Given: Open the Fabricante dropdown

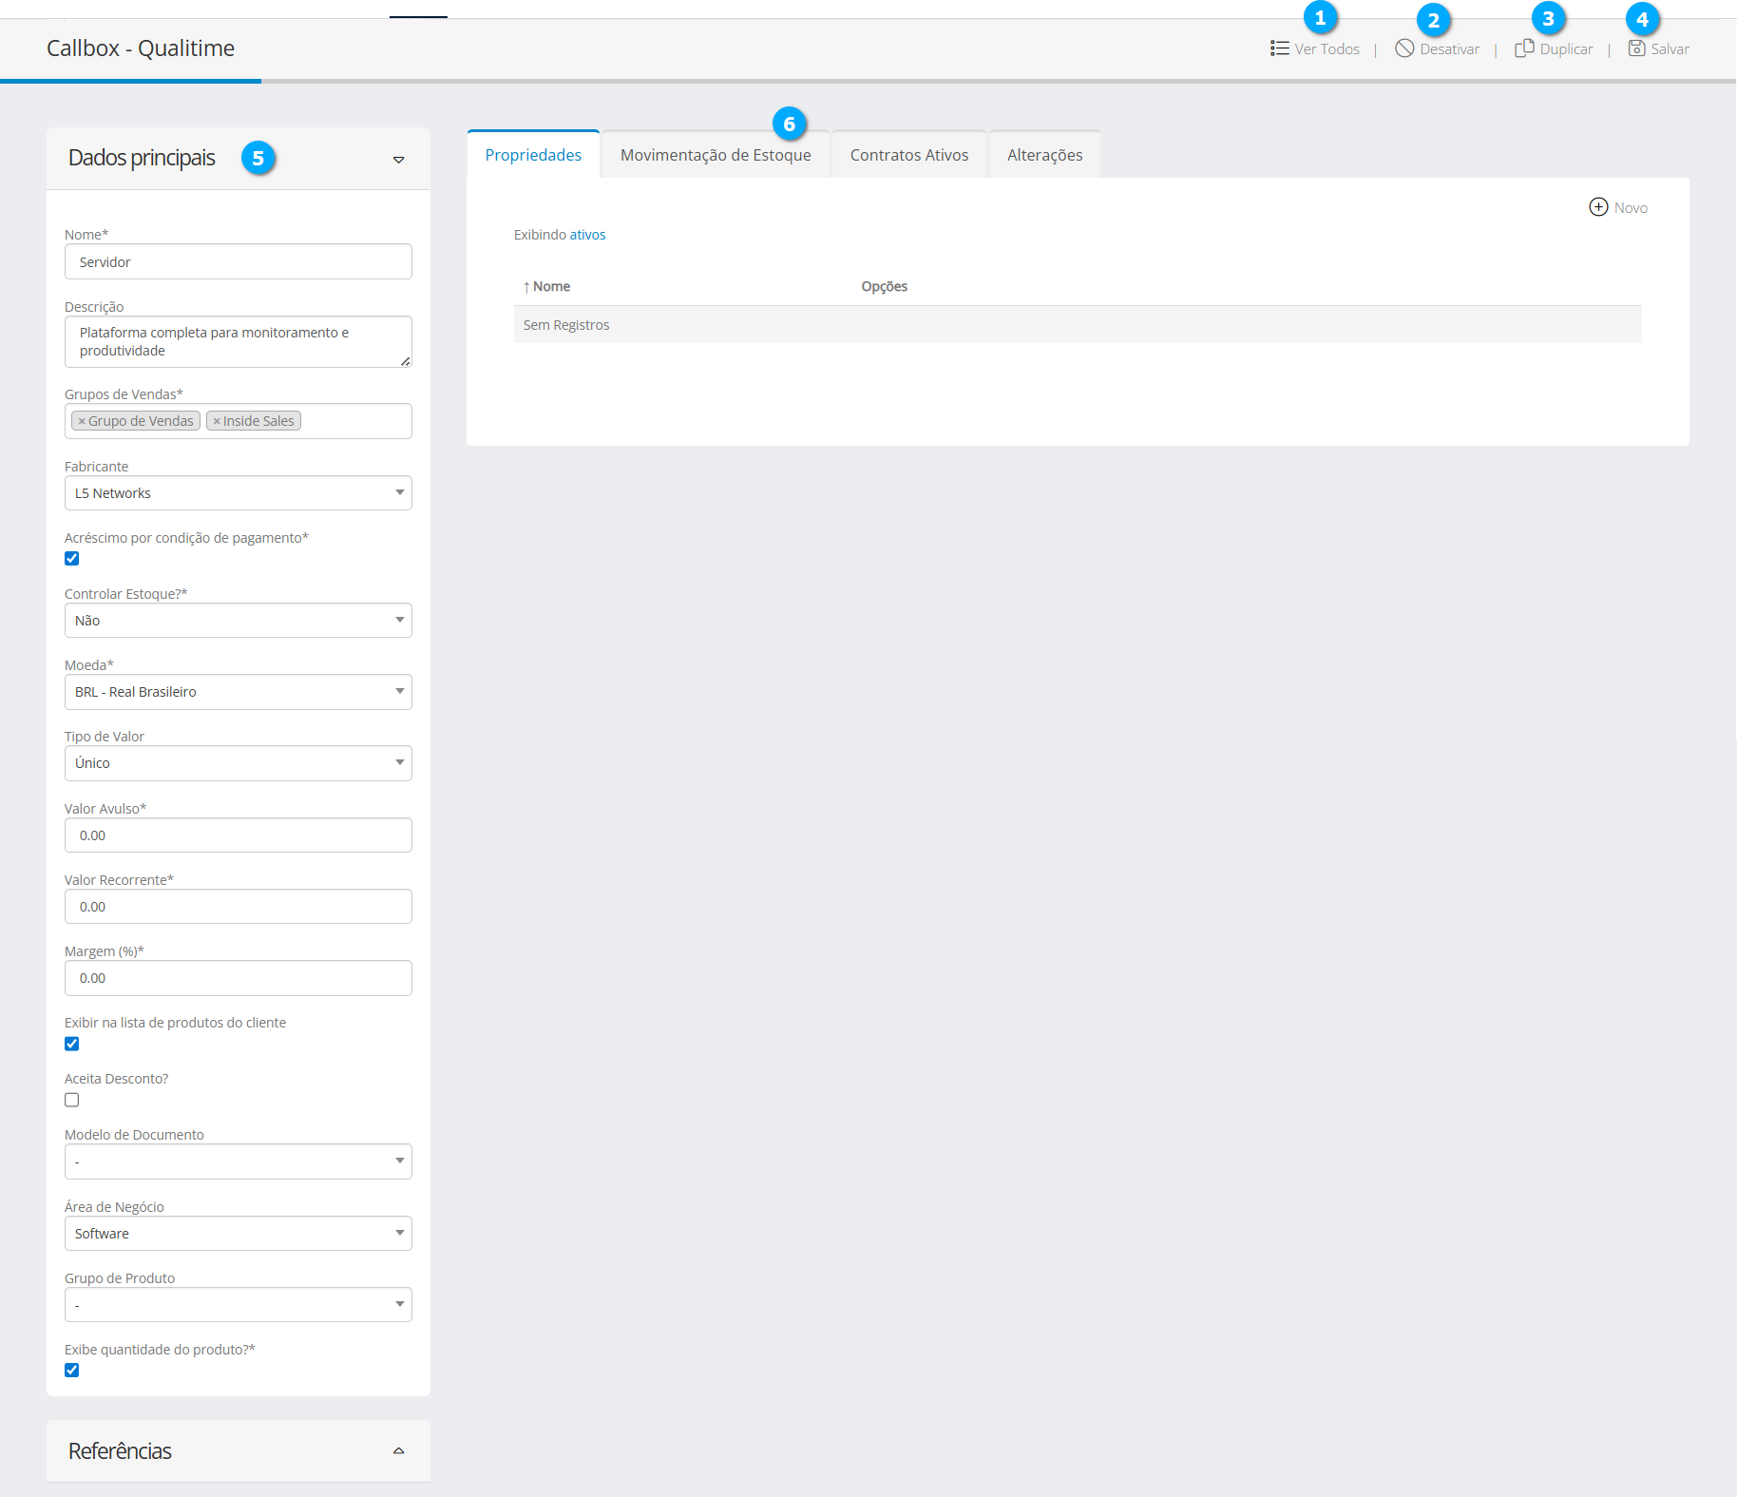Looking at the screenshot, I should pyautogui.click(x=238, y=493).
